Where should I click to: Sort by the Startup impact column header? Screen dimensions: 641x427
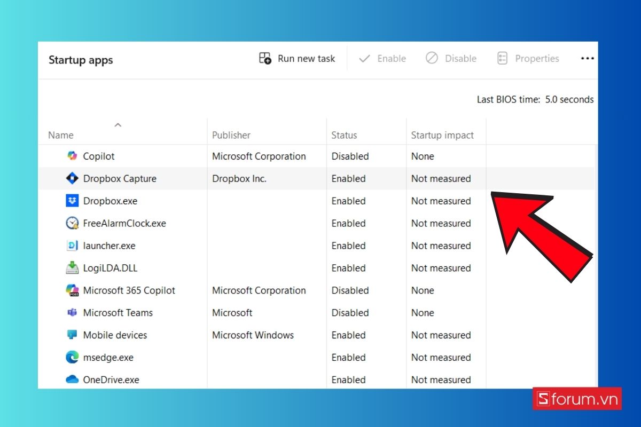pyautogui.click(x=442, y=136)
